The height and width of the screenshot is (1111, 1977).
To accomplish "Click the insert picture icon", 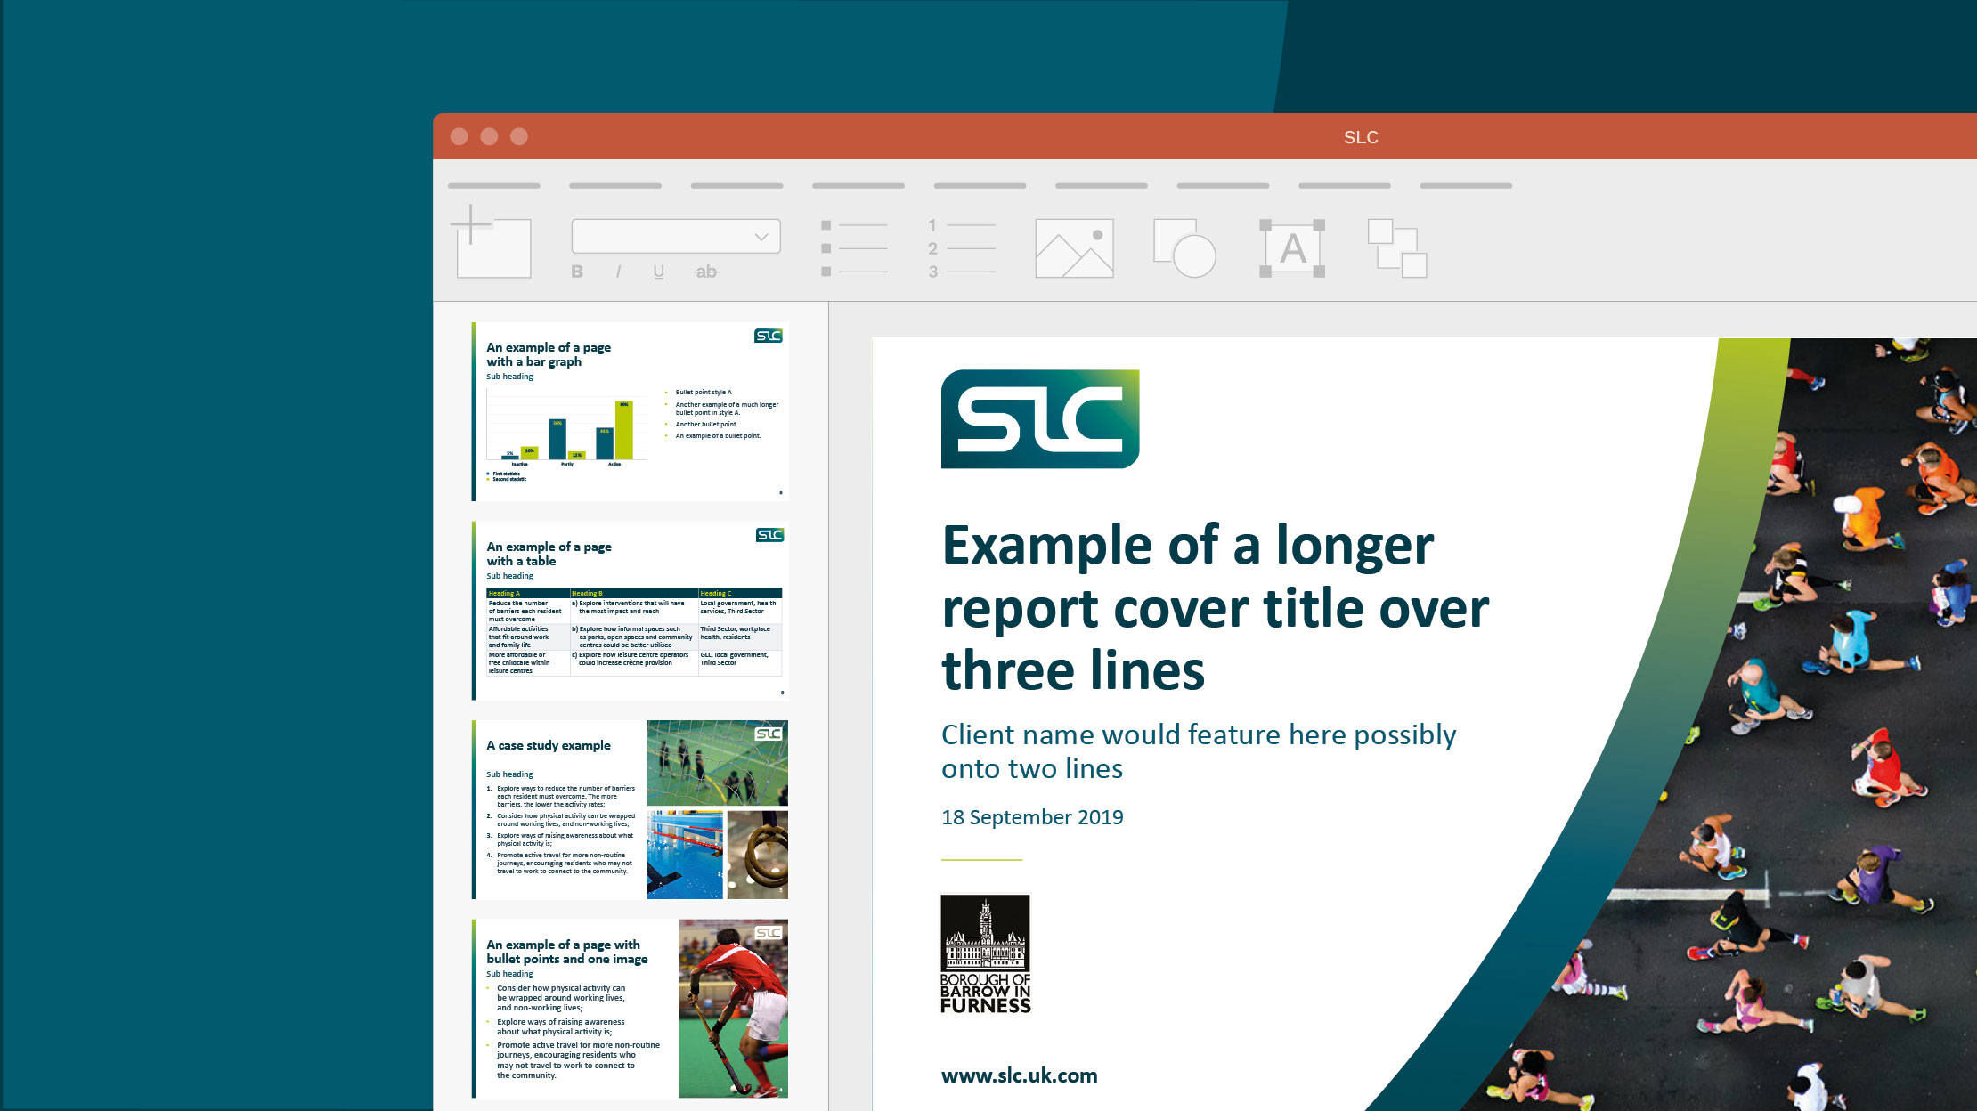I will tap(1074, 248).
